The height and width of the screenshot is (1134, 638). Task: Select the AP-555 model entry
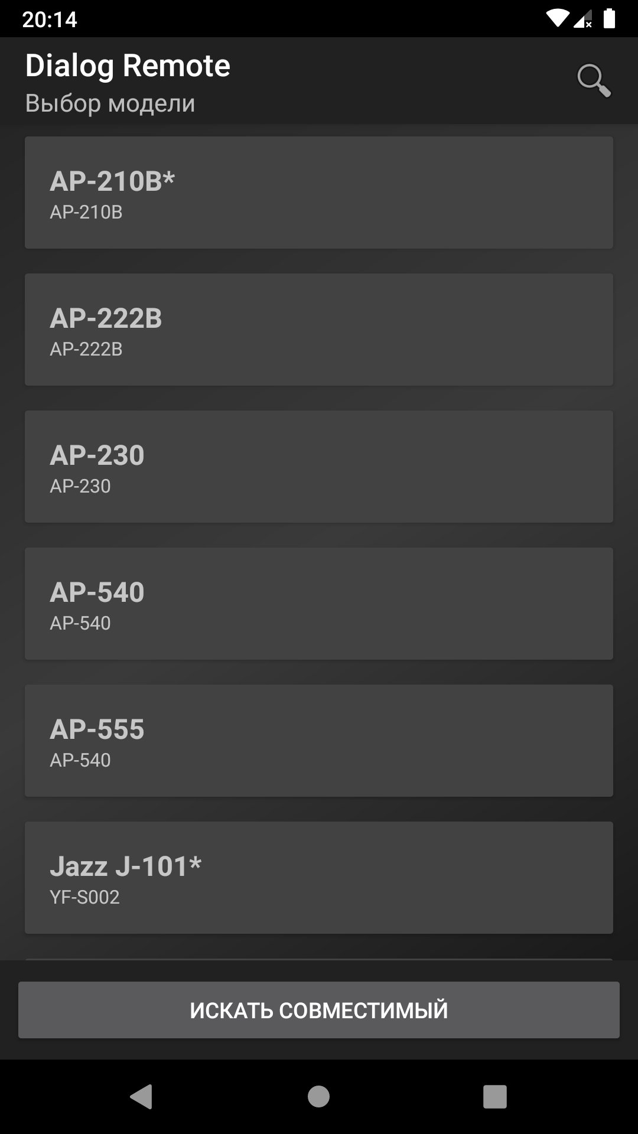point(319,741)
